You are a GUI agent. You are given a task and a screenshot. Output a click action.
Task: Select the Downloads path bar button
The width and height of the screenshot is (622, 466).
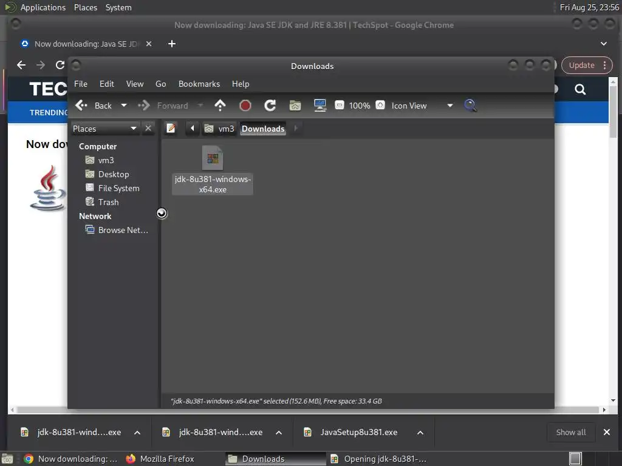(263, 129)
